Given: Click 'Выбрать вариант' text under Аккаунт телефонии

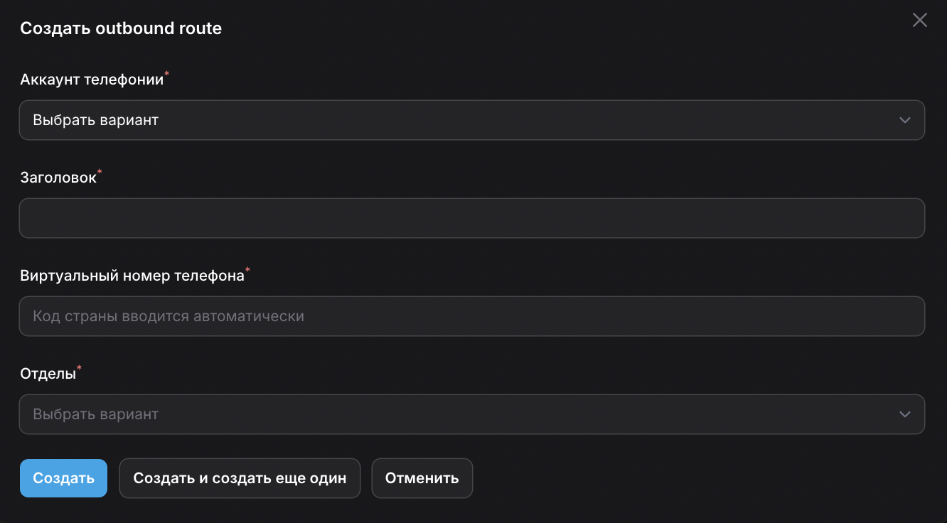Looking at the screenshot, I should 96,120.
